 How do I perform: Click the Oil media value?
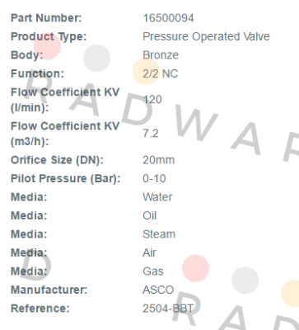(150, 215)
